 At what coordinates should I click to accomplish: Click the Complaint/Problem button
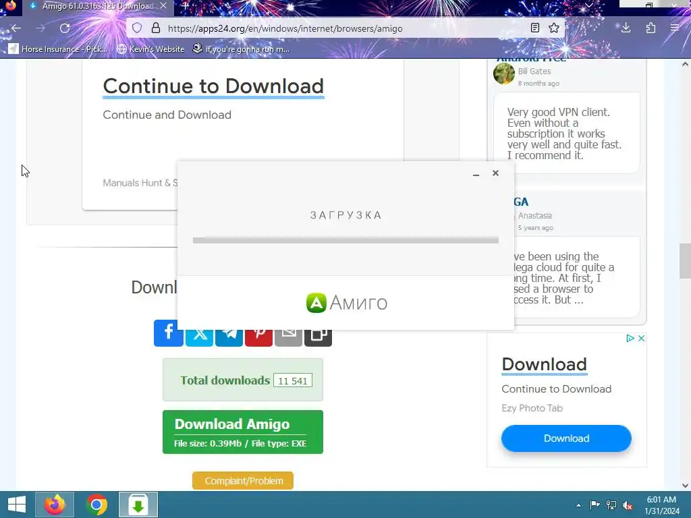(243, 480)
